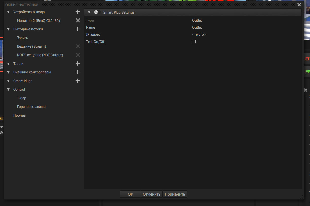The width and height of the screenshot is (310, 206).
Task: Select the Control label
Action: tap(19, 89)
